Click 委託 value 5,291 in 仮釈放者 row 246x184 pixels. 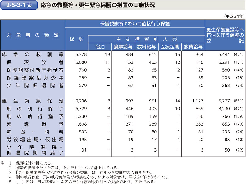[224, 62]
